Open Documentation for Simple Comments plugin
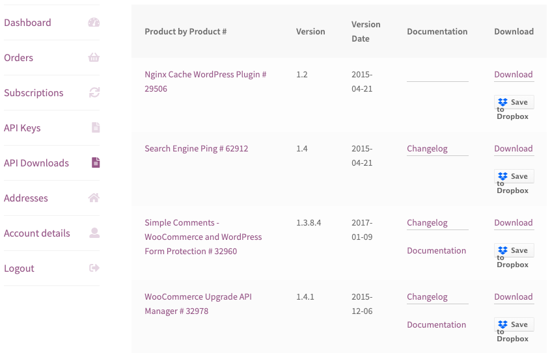Image resolution: width=550 pixels, height=353 pixels. coord(436,251)
